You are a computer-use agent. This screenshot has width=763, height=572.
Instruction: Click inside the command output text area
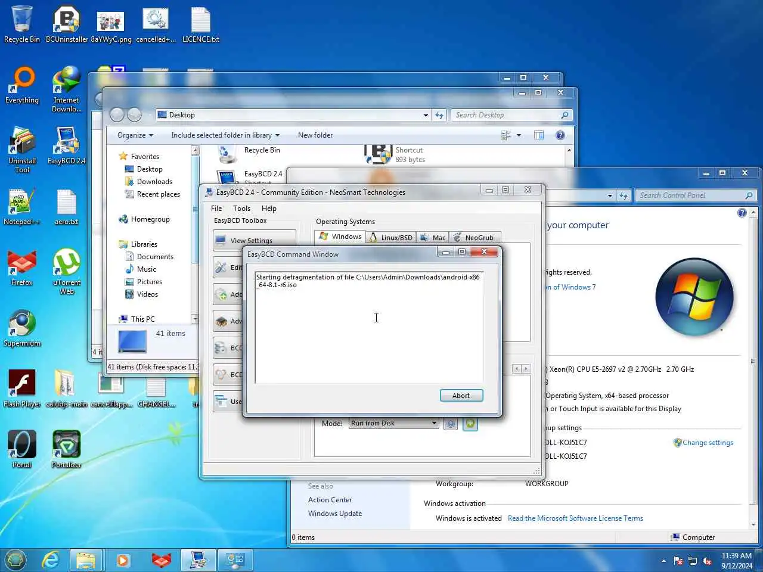tap(369, 327)
